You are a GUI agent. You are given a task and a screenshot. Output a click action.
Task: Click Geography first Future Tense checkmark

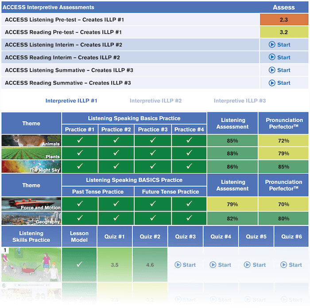click(x=153, y=218)
